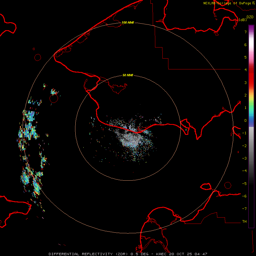
Task: Click the '3' value on the colorbar scale
Action: pyautogui.click(x=245, y=82)
